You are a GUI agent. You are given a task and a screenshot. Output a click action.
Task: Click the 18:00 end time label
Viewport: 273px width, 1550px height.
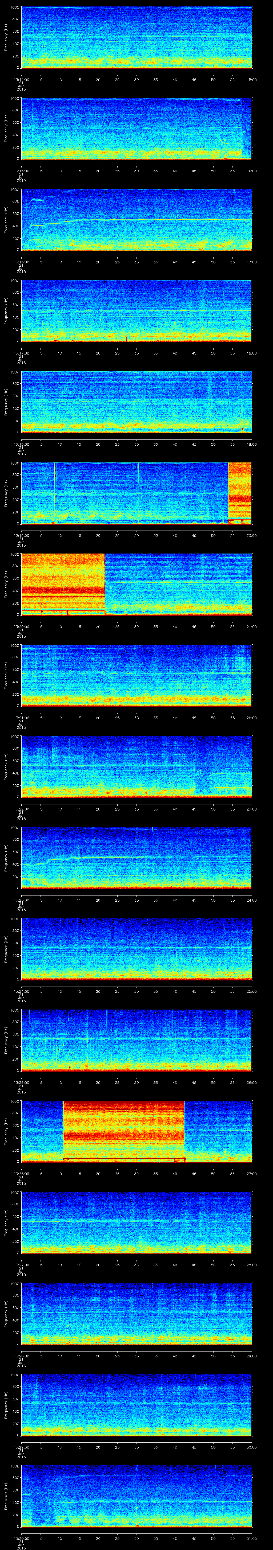point(252,353)
